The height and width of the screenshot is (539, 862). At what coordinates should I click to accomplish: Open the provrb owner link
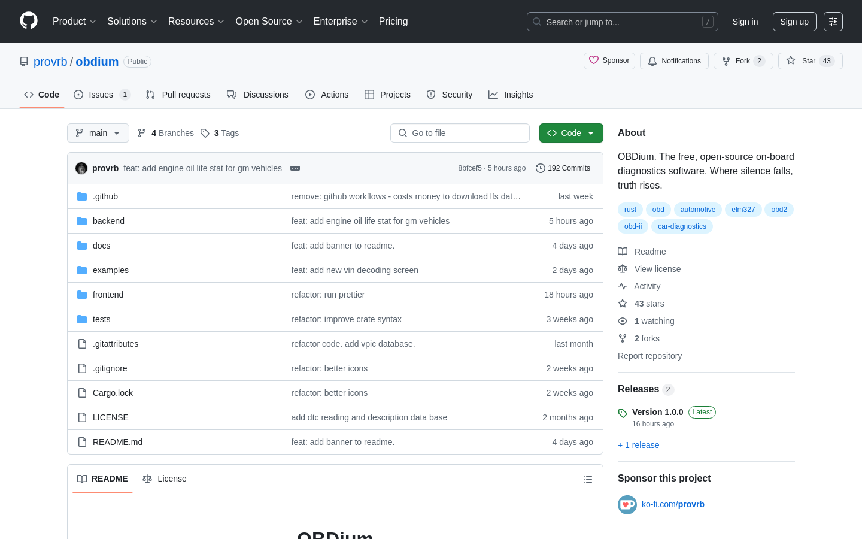[x=50, y=62]
